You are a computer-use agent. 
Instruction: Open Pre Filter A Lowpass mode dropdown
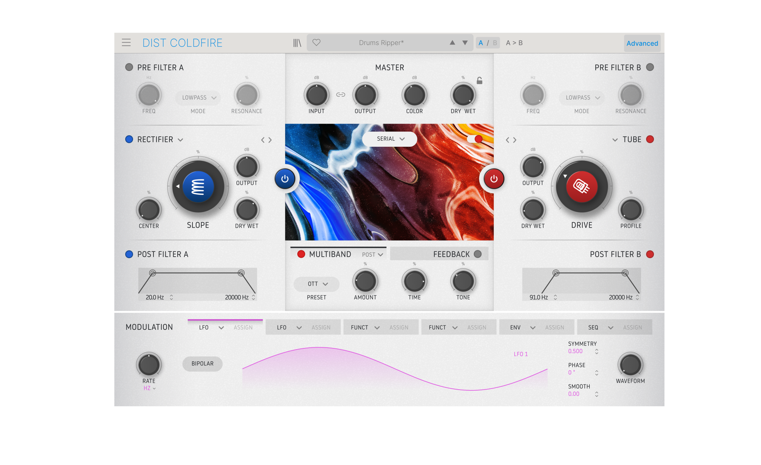(x=198, y=98)
